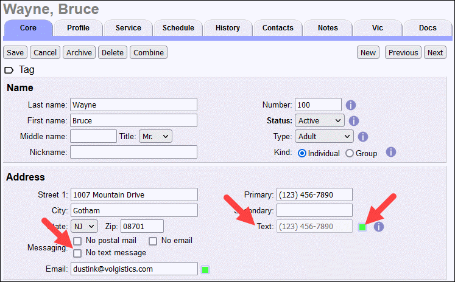
Task: Open the History tab
Action: (227, 28)
